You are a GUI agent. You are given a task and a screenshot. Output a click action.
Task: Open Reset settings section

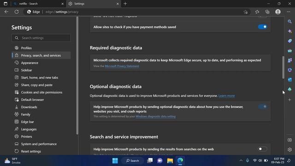pyautogui.click(x=41, y=151)
